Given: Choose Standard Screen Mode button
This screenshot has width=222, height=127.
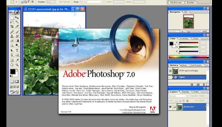Looking at the screenshot, I should tap(11, 87).
